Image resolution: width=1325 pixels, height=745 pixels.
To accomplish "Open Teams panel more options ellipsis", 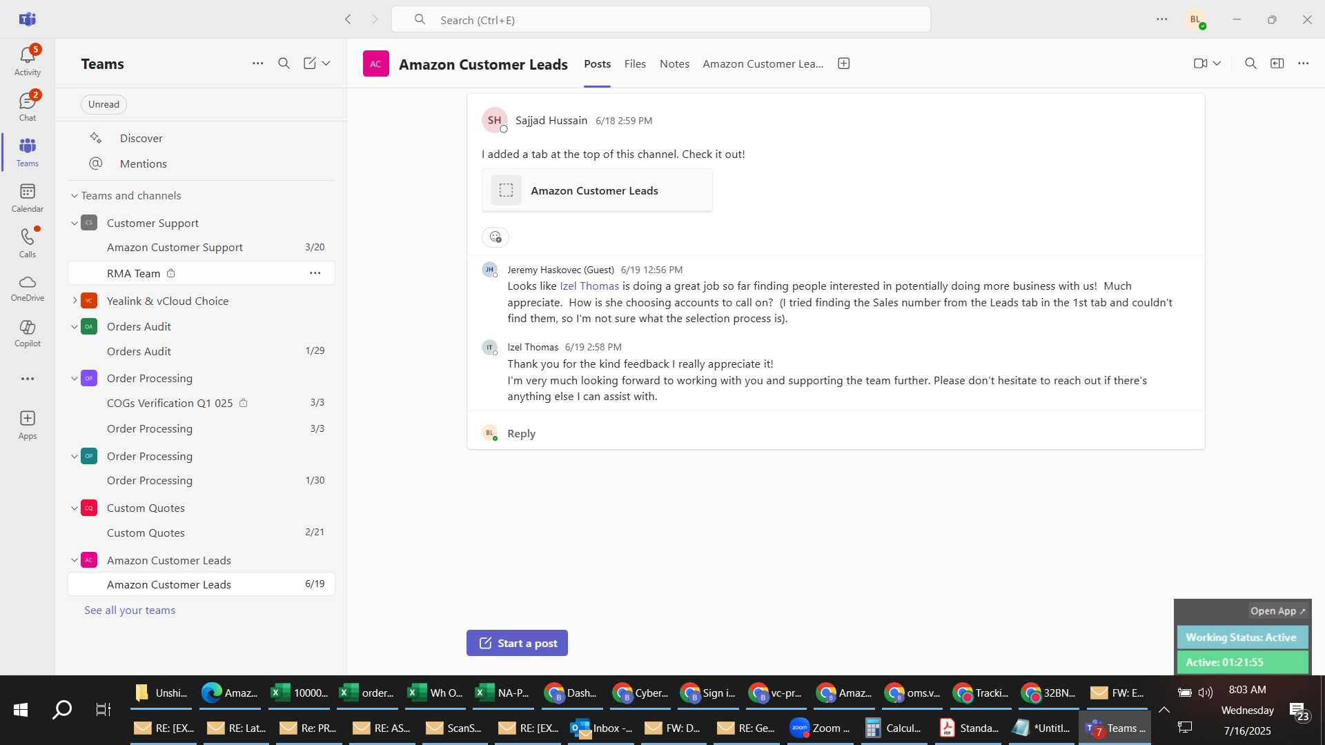I will click(x=257, y=63).
